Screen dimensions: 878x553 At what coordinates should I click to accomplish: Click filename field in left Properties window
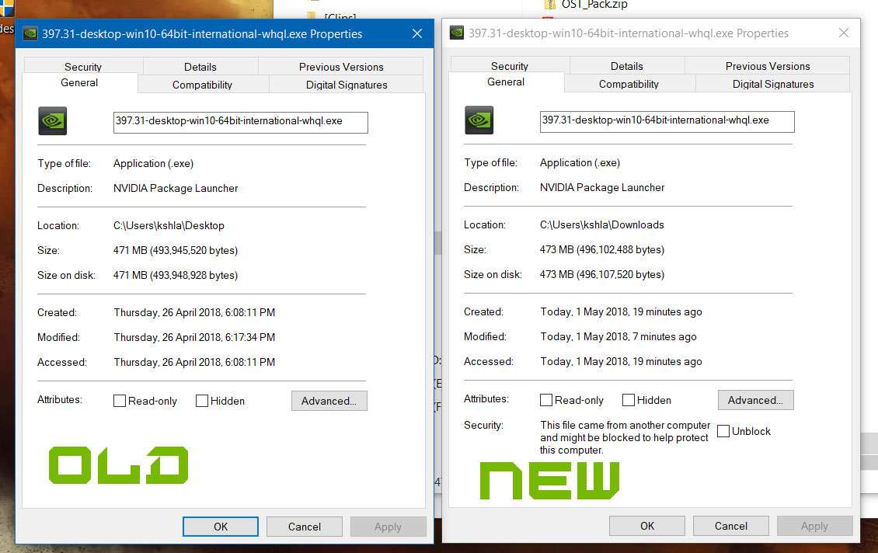[241, 123]
